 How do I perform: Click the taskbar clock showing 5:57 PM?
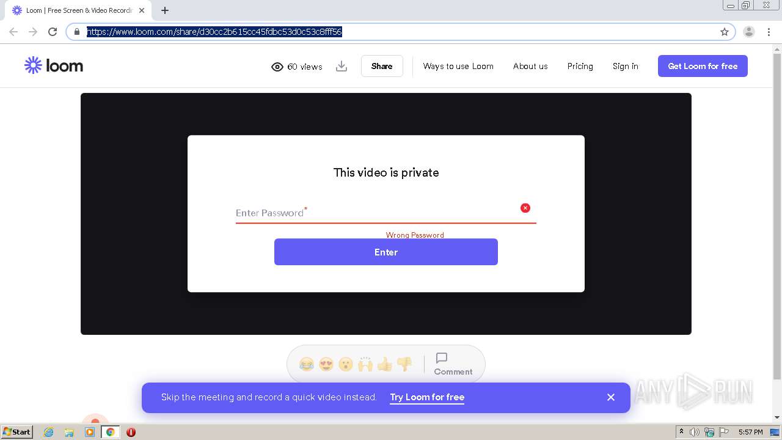(x=750, y=432)
